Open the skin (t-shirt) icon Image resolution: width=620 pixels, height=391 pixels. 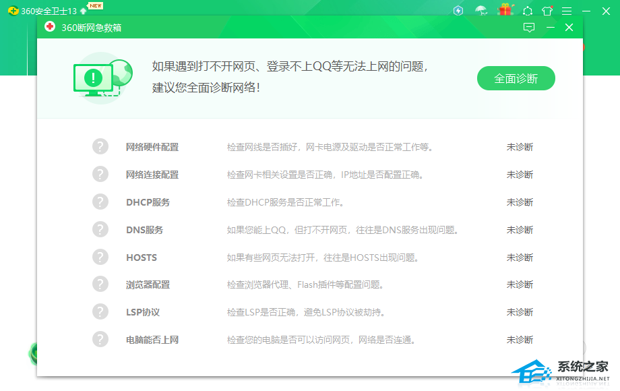pyautogui.click(x=547, y=11)
